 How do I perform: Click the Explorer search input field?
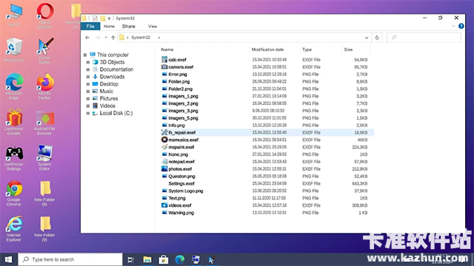pyautogui.click(x=424, y=38)
